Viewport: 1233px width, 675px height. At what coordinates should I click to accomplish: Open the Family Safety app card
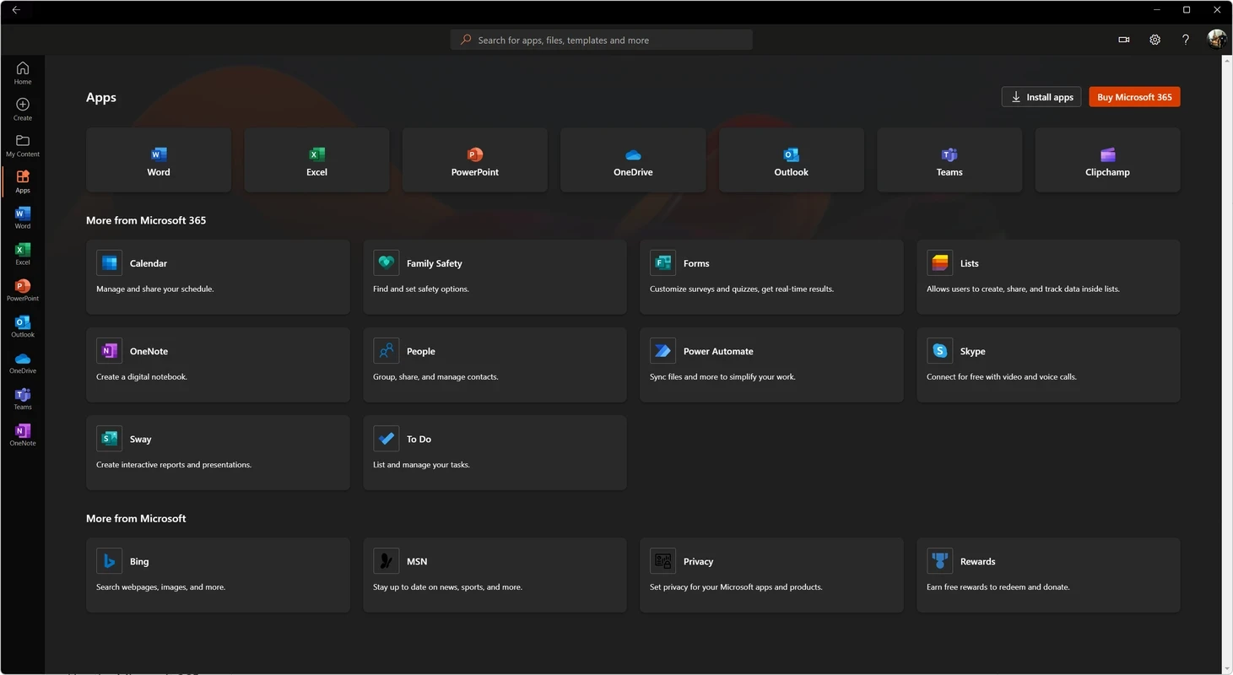(495, 276)
